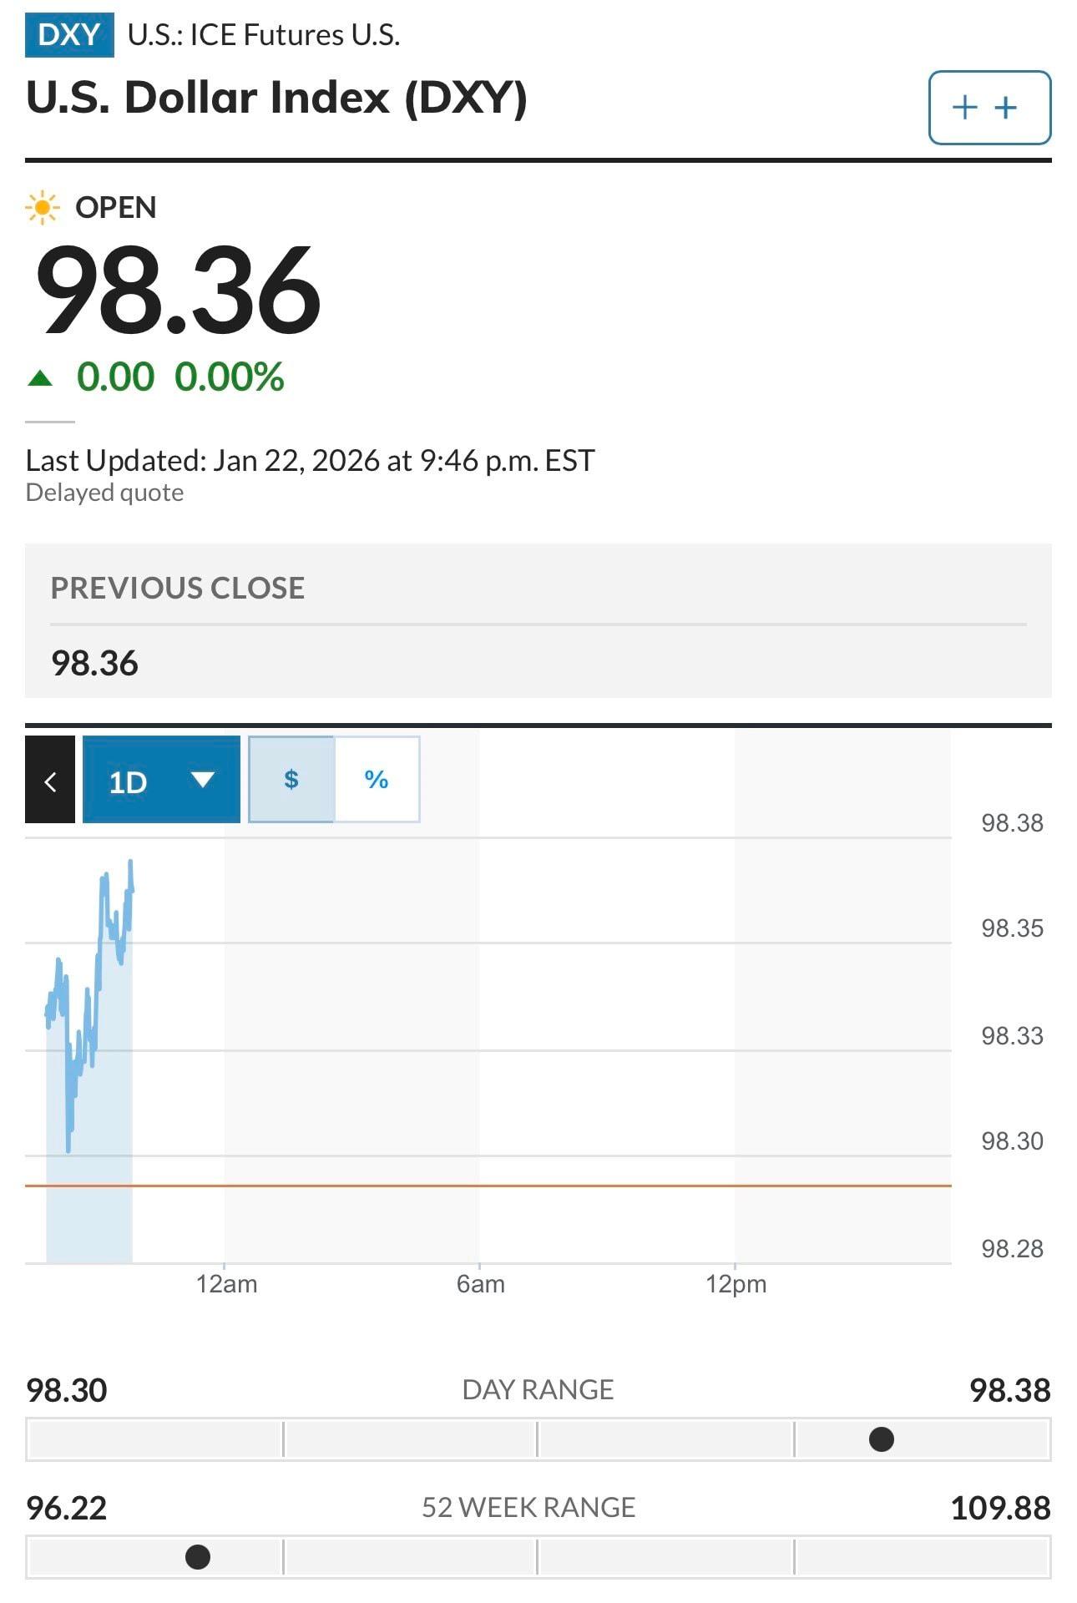Click the DXY ticker badge

click(69, 36)
